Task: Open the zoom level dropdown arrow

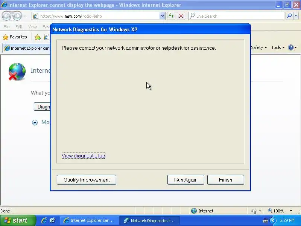Action: [x=291, y=211]
